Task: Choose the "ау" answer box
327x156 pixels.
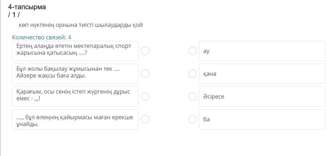Action: 262,51
